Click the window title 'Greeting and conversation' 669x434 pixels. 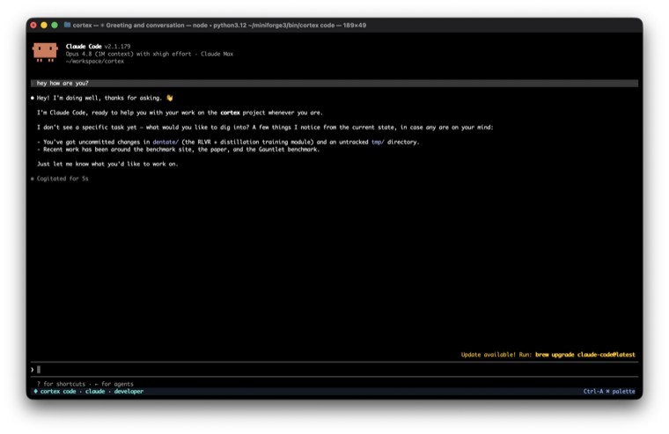point(145,26)
